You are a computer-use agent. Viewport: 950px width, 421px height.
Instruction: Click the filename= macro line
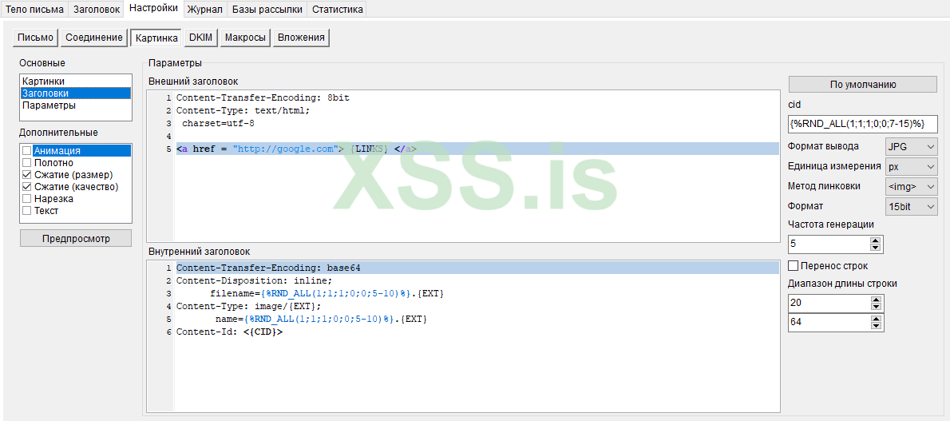327,294
